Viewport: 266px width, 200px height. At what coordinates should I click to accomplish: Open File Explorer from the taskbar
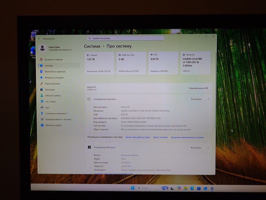coord(186,188)
